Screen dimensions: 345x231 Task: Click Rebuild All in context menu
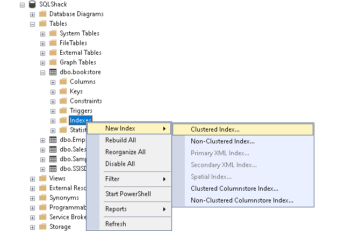tap(120, 140)
